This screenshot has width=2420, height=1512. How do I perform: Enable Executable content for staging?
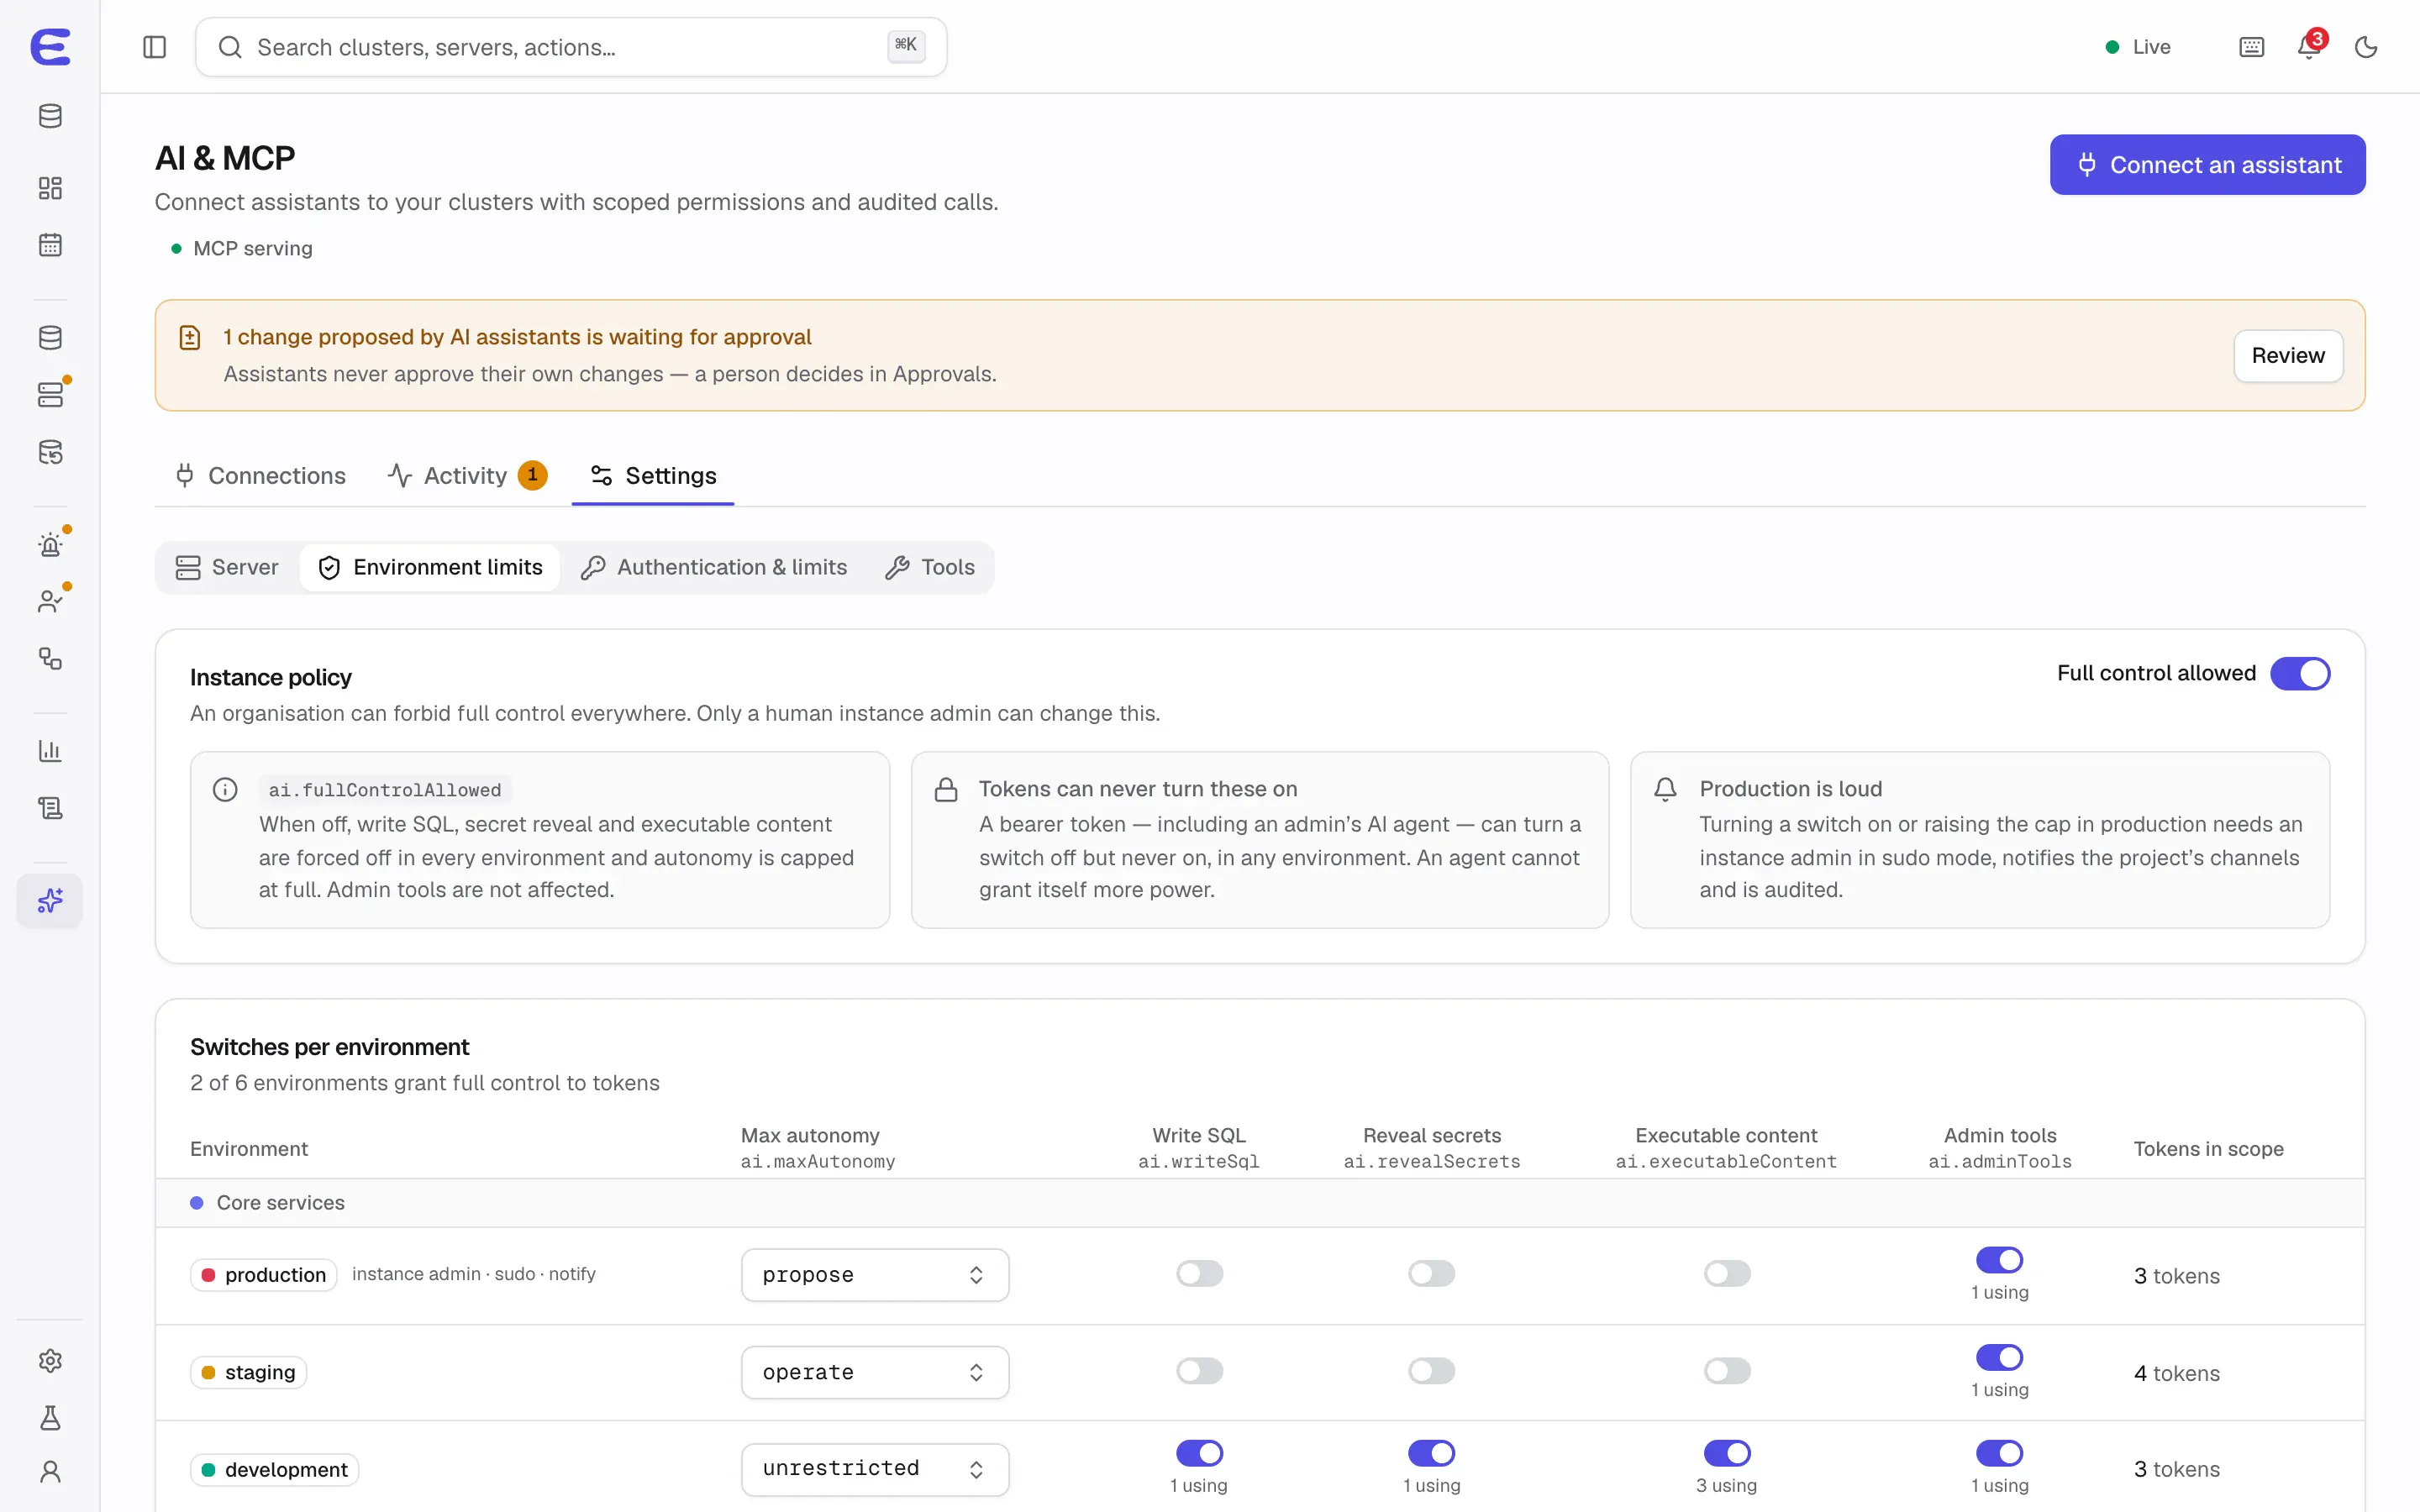(1726, 1370)
